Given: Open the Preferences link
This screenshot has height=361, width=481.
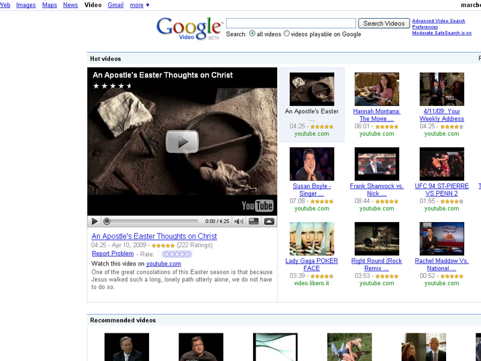Looking at the screenshot, I should tap(425, 27).
